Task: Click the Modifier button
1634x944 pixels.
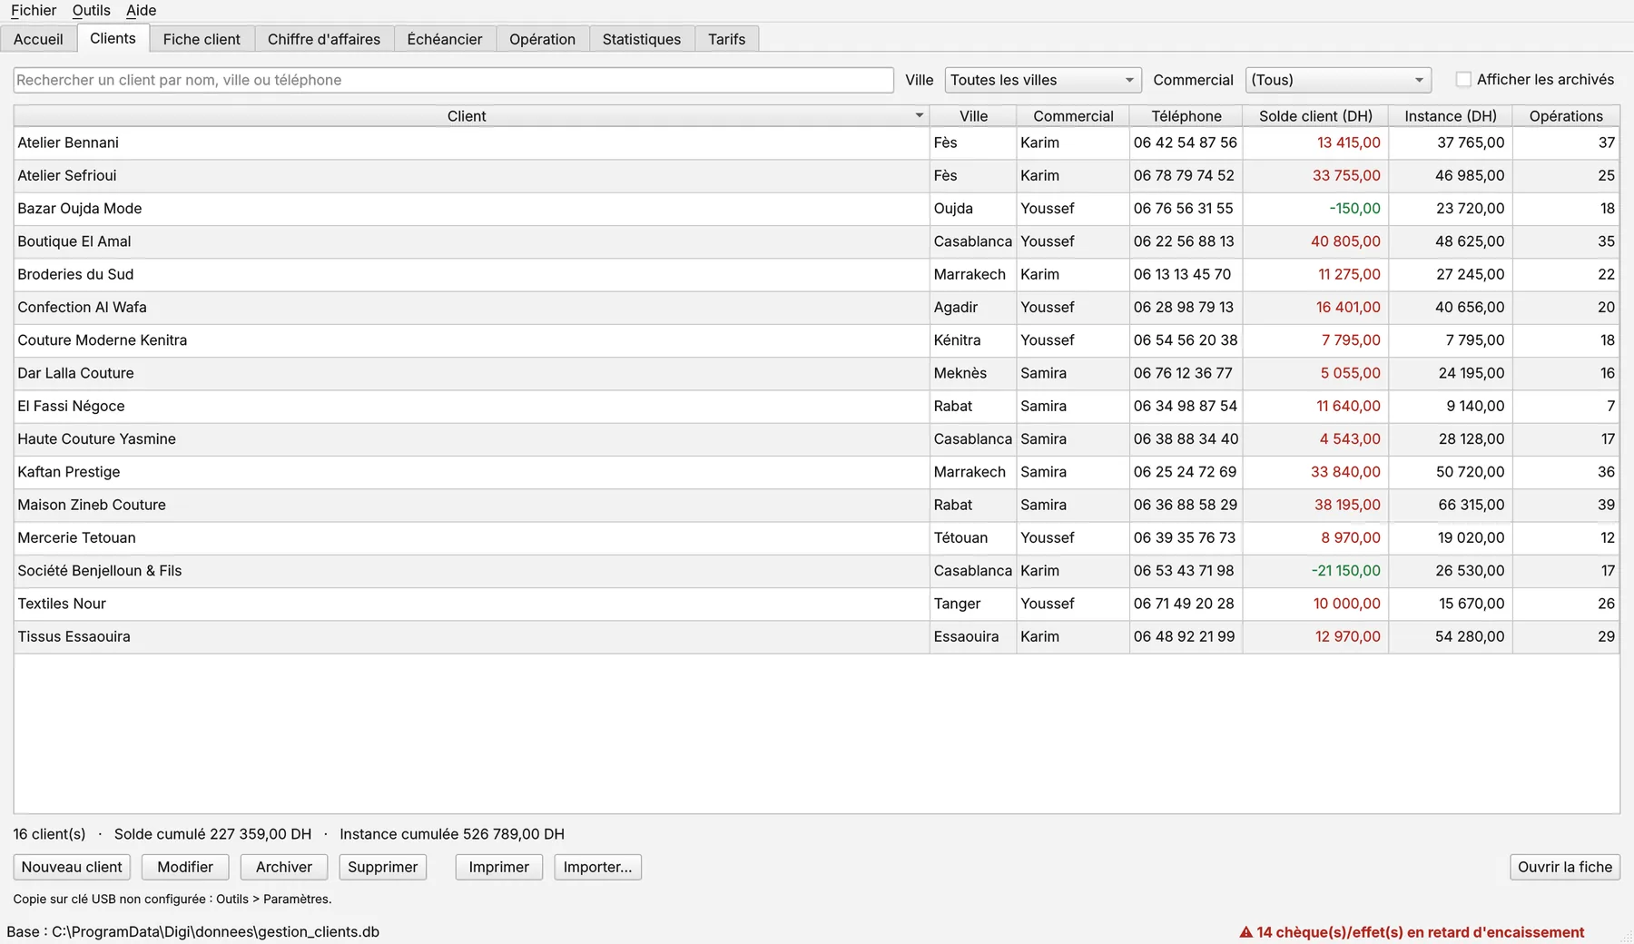Action: click(x=185, y=867)
